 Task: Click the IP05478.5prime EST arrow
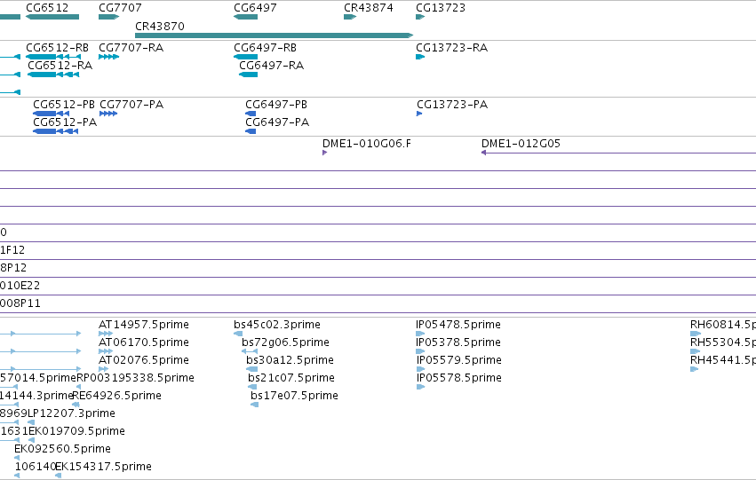(x=420, y=333)
